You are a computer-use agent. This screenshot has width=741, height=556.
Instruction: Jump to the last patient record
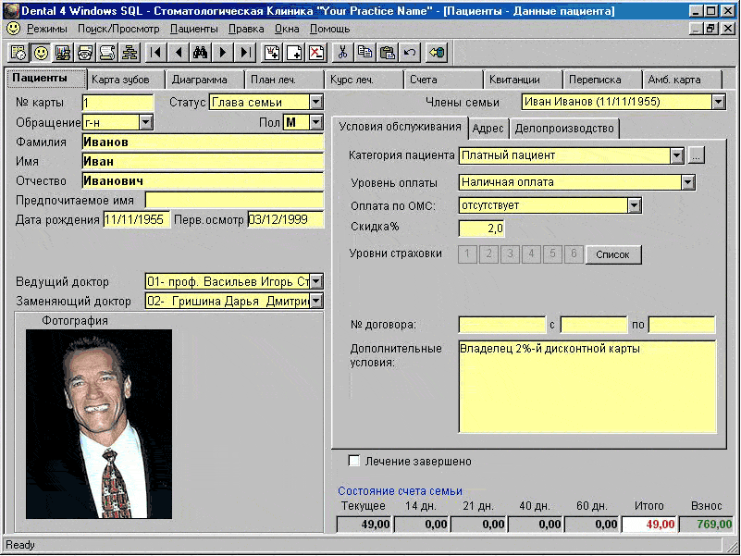[244, 52]
